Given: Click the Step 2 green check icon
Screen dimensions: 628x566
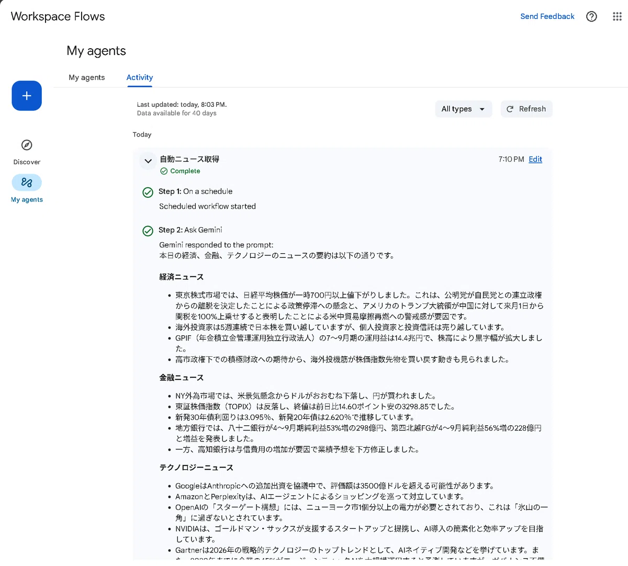Looking at the screenshot, I should point(148,230).
